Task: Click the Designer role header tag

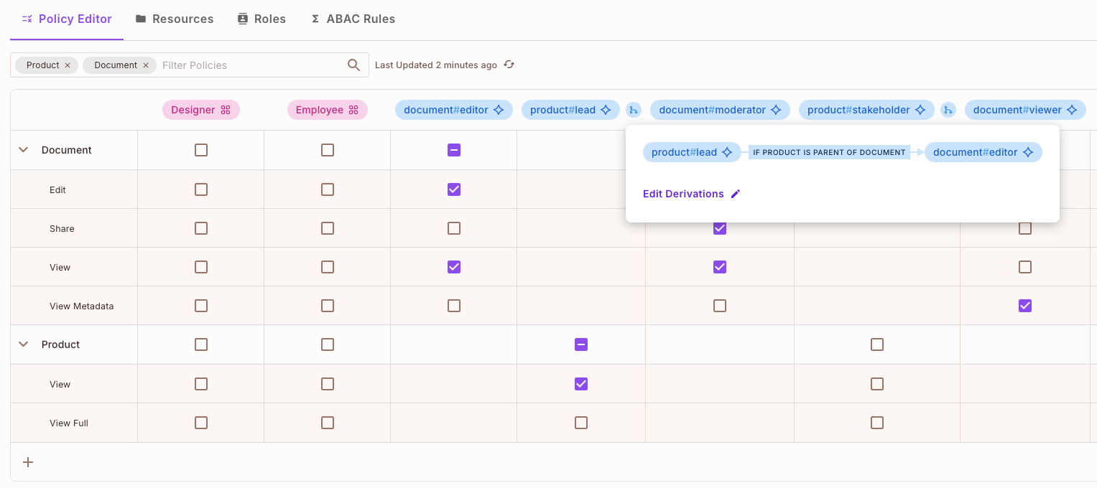Action: click(200, 110)
